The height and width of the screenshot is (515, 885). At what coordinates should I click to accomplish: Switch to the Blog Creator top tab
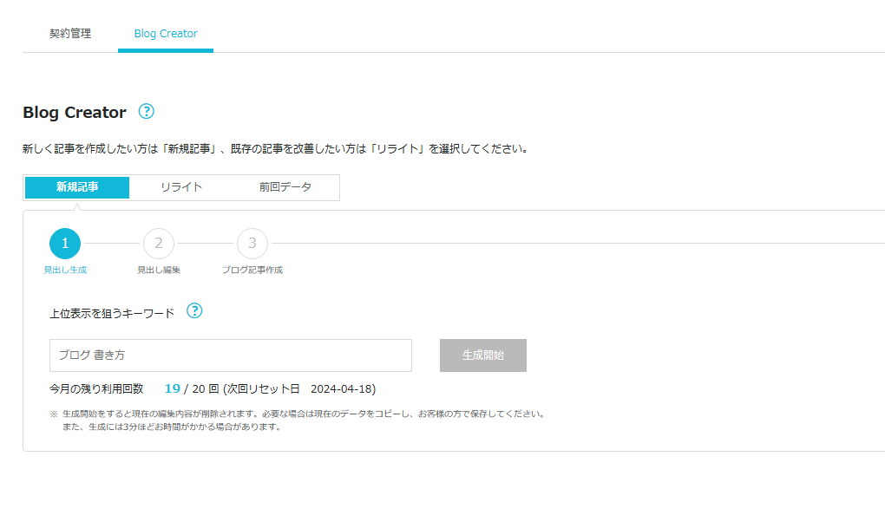click(x=166, y=34)
